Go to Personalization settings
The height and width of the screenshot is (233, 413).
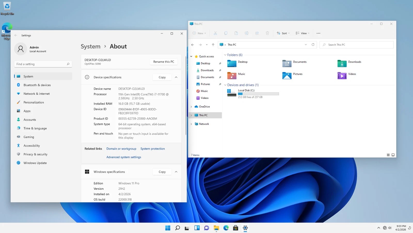click(43, 102)
